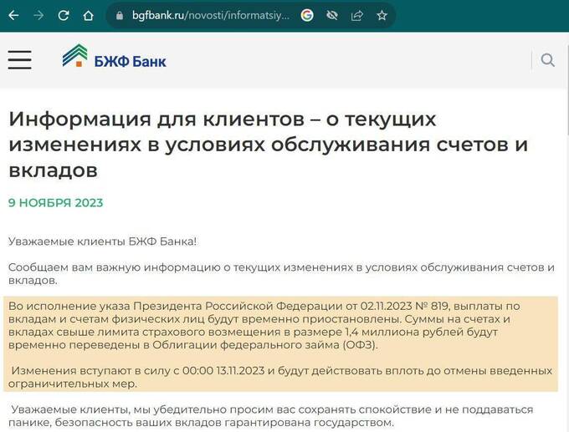Bookmark this page with the star
Screen dimensions: 569x432
pyautogui.click(x=382, y=16)
